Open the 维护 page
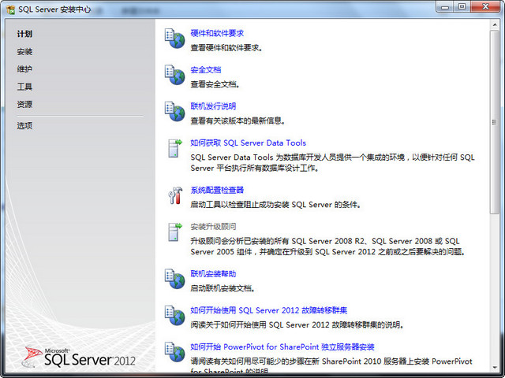This screenshot has width=505, height=378. pos(24,69)
